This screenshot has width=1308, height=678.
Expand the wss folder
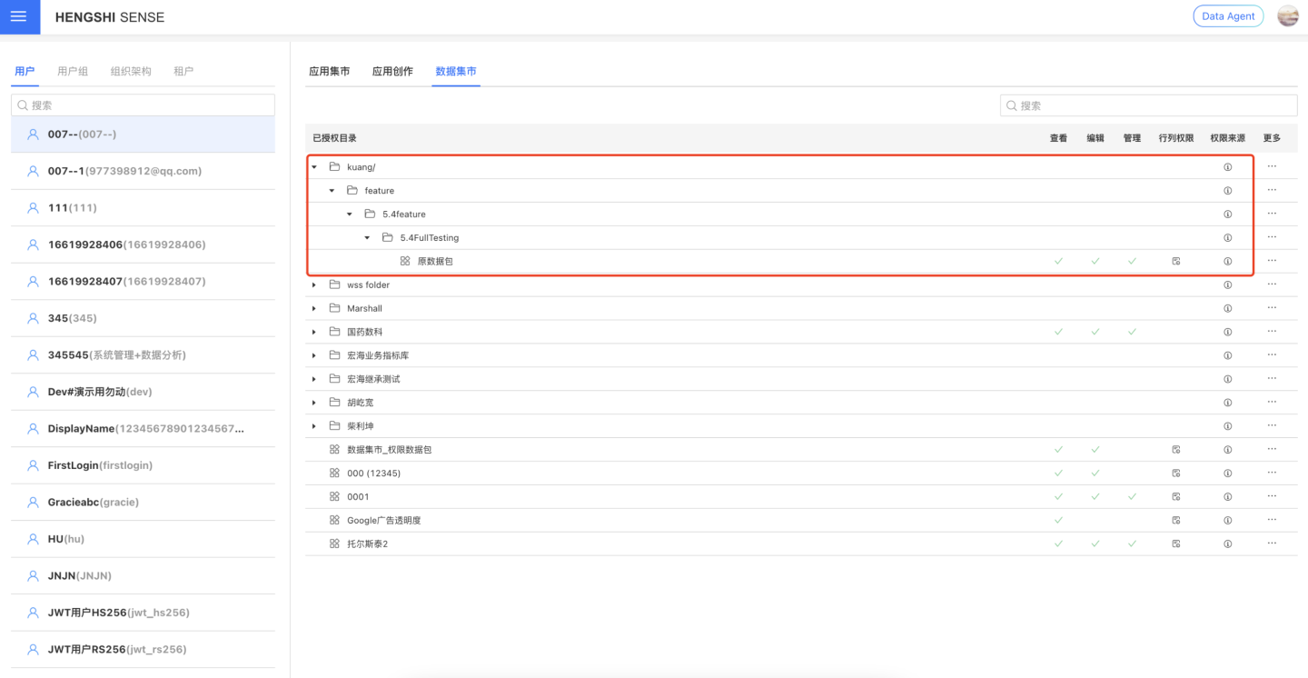pyautogui.click(x=314, y=285)
